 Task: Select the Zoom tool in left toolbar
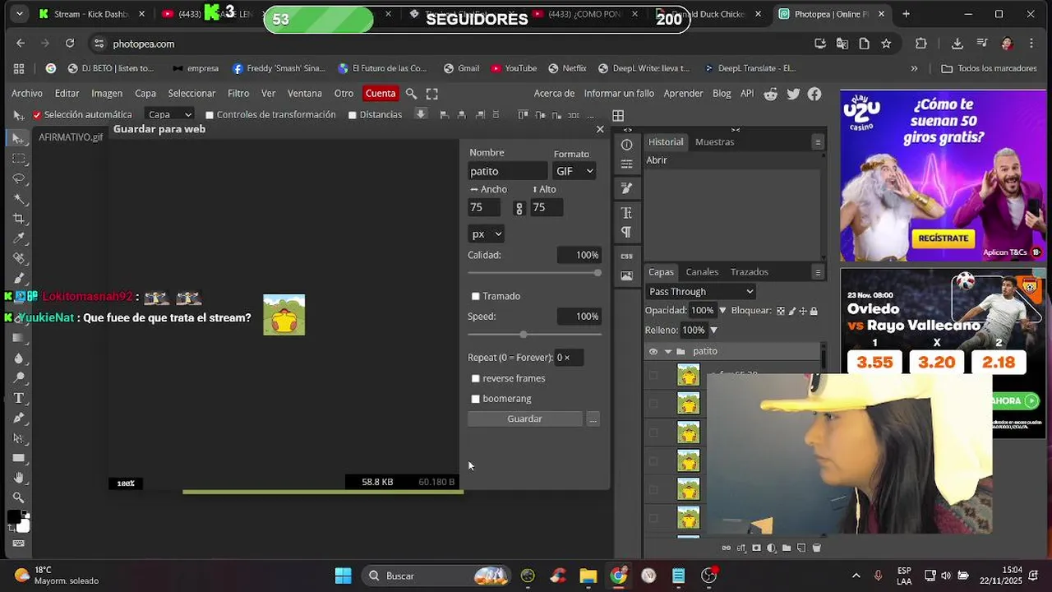click(19, 497)
